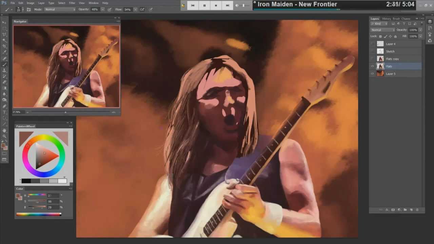Click the zoom in icon in Navigator
Image resolution: width=434 pixels, height=244 pixels.
114,112
